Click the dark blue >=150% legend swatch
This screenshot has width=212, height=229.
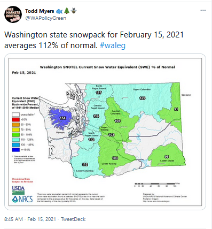[15, 150]
